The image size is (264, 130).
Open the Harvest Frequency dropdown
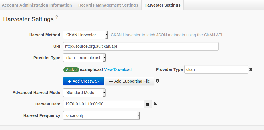tap(101, 115)
